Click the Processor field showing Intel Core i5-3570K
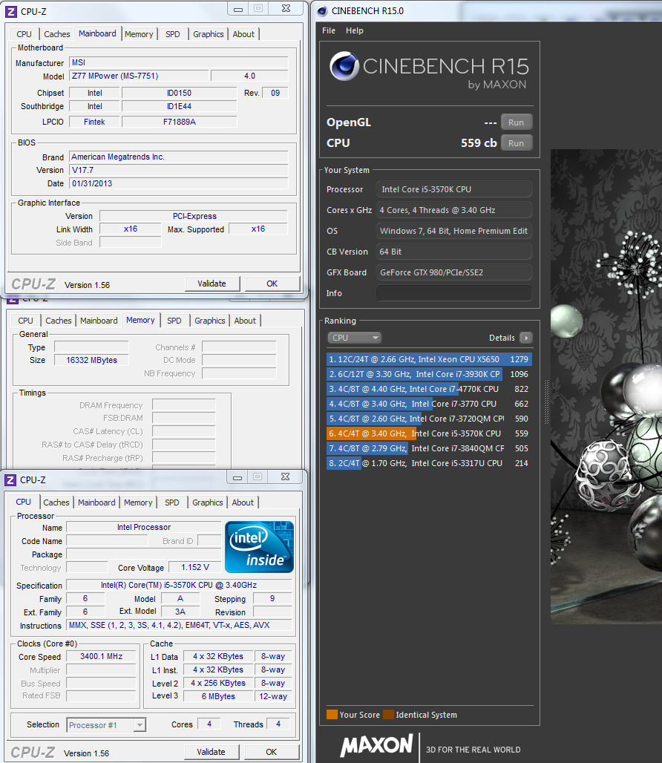662x763 pixels. [453, 189]
